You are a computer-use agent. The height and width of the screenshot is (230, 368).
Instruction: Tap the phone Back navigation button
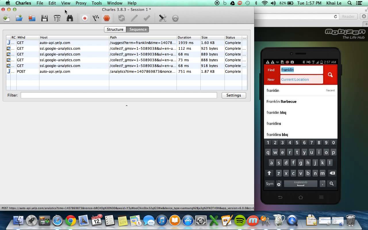pos(280,197)
